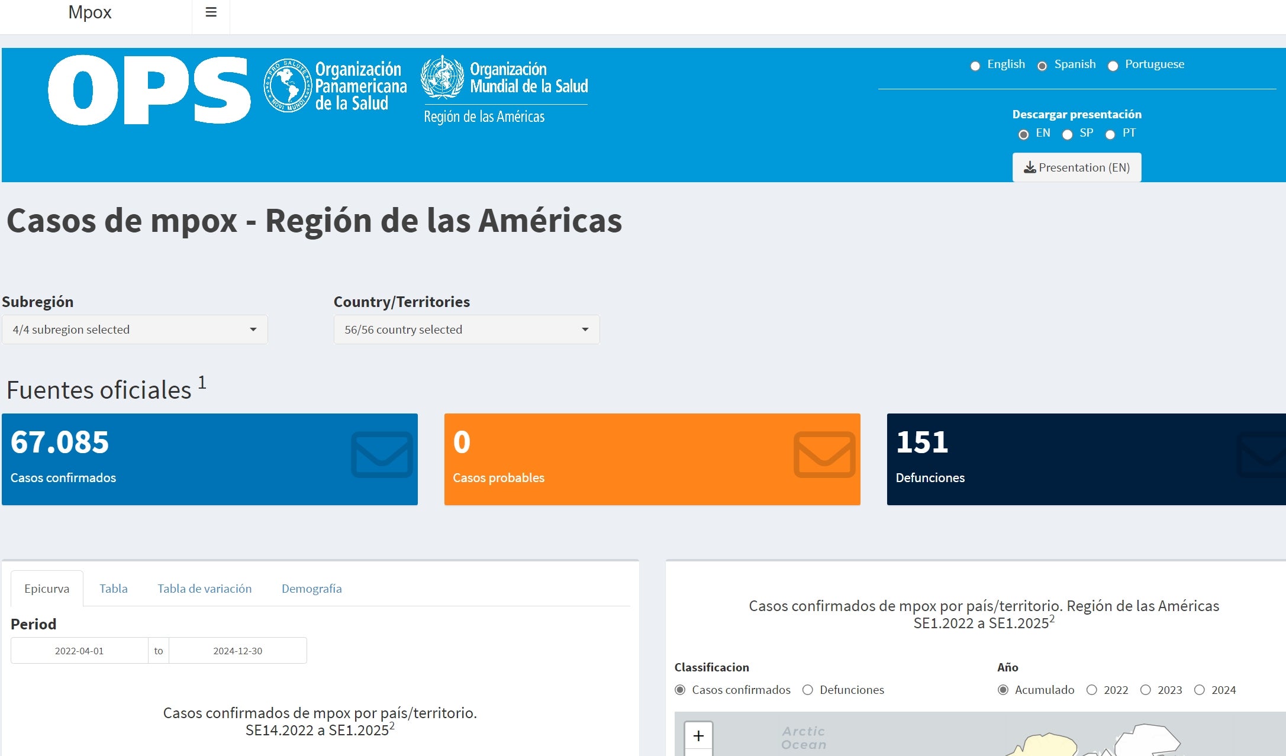Image resolution: width=1286 pixels, height=756 pixels.
Task: Switch to the Epicurva tab
Action: pyautogui.click(x=47, y=589)
